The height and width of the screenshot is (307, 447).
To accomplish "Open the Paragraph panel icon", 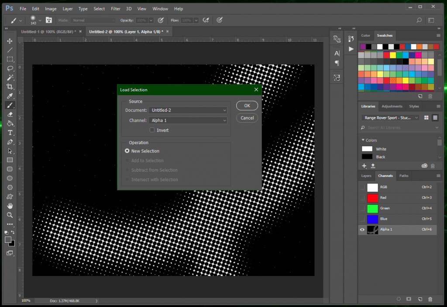I will (x=337, y=63).
